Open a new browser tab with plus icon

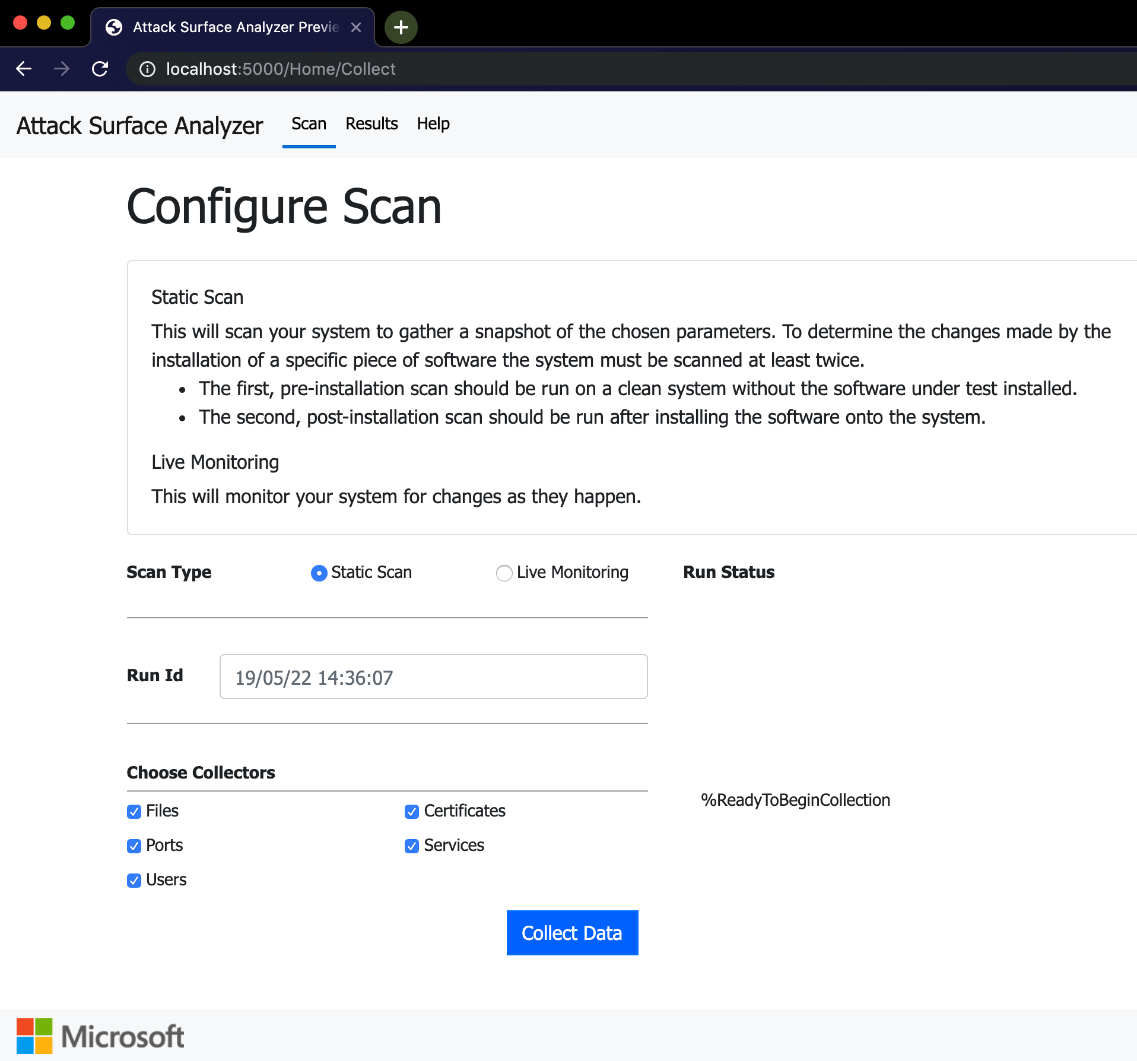401,27
